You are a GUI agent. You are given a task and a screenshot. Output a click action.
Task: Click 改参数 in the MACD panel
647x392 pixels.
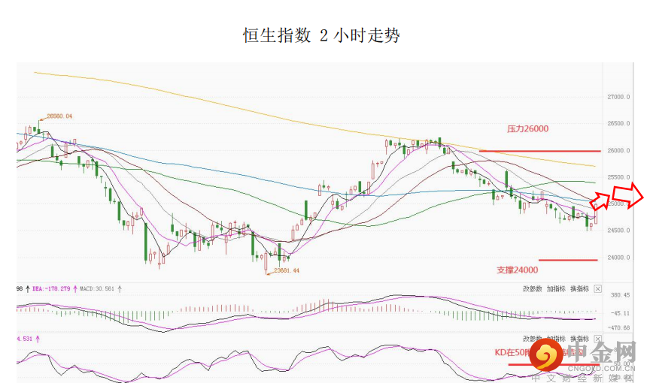pyautogui.click(x=532, y=288)
